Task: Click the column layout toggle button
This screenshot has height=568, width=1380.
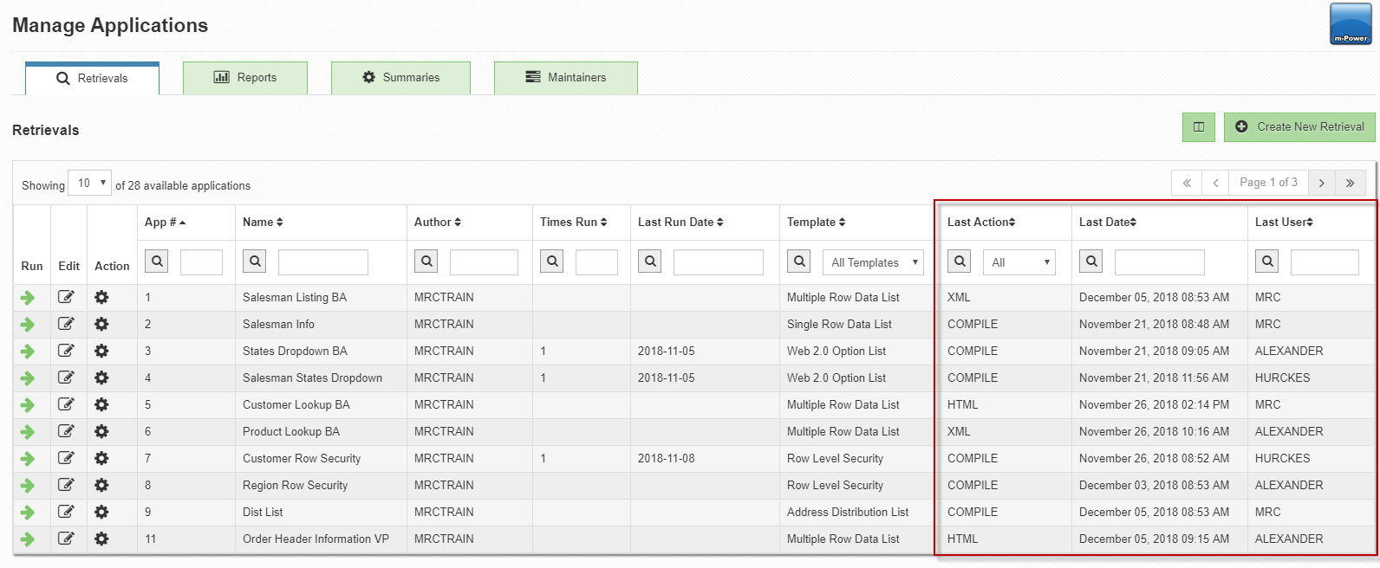Action: tap(1198, 127)
